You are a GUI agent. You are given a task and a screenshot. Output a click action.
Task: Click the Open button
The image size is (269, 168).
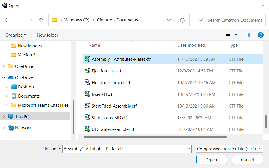coord(211,160)
